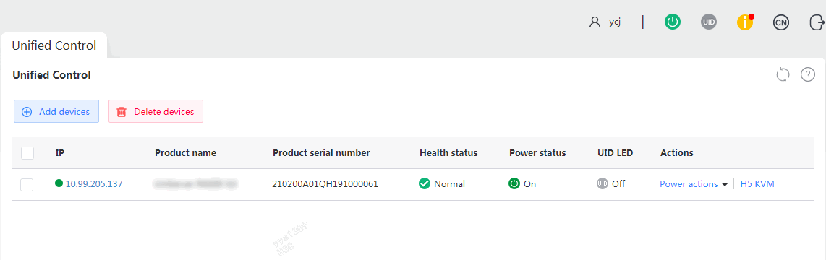Click the Add devices button
Image resolution: width=826 pixels, height=260 pixels.
(56, 111)
